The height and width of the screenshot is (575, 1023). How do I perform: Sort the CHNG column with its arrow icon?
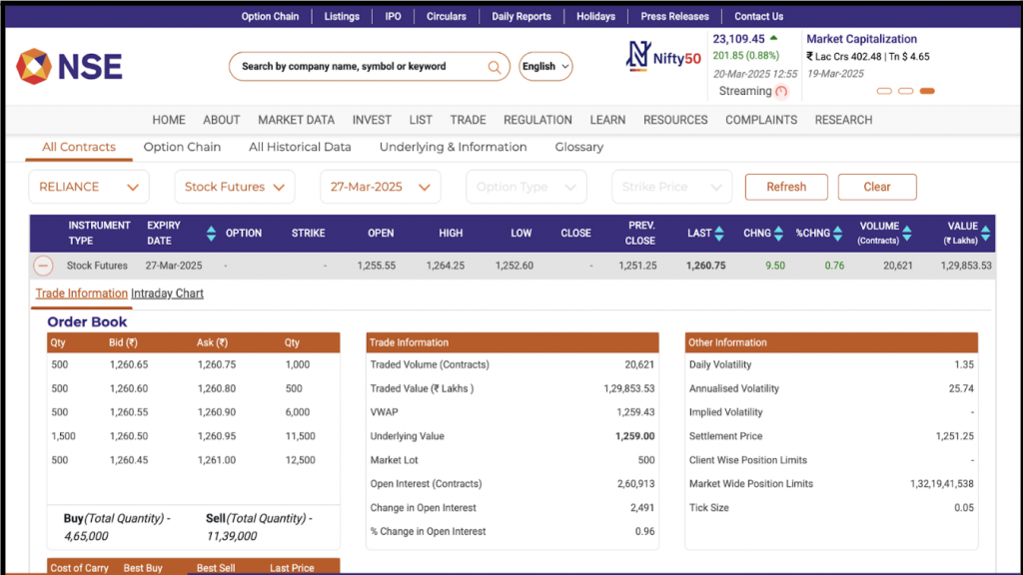(778, 233)
